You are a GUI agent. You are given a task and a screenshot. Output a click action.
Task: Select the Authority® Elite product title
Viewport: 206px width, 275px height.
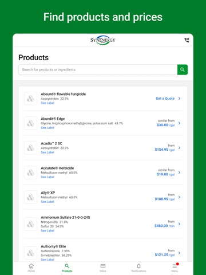[x=53, y=246]
